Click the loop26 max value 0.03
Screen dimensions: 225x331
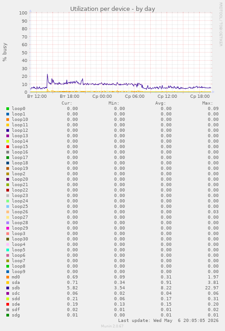[213, 212]
